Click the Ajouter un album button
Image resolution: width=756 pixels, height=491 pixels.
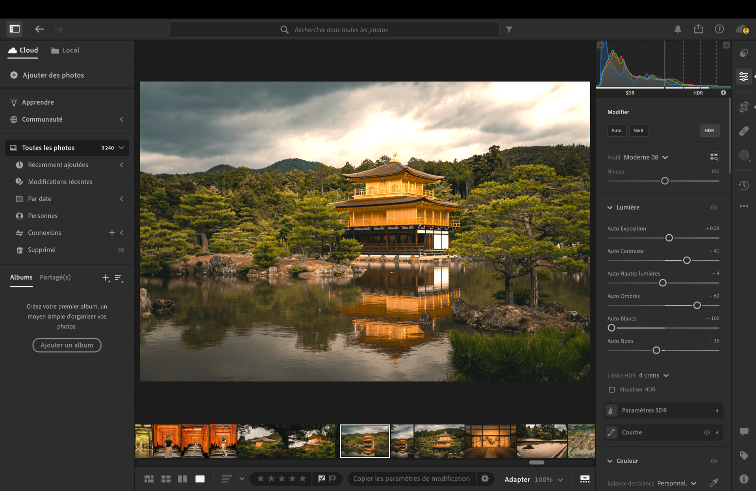[x=67, y=345]
